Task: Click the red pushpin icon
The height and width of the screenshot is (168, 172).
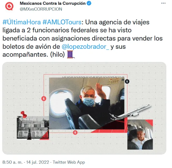Action: (24, 114)
